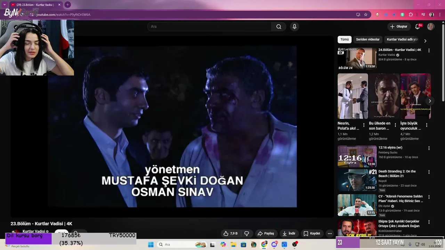This screenshot has height=250, width=445.
Task: Select the Tümü filter chip
Action: point(345,40)
